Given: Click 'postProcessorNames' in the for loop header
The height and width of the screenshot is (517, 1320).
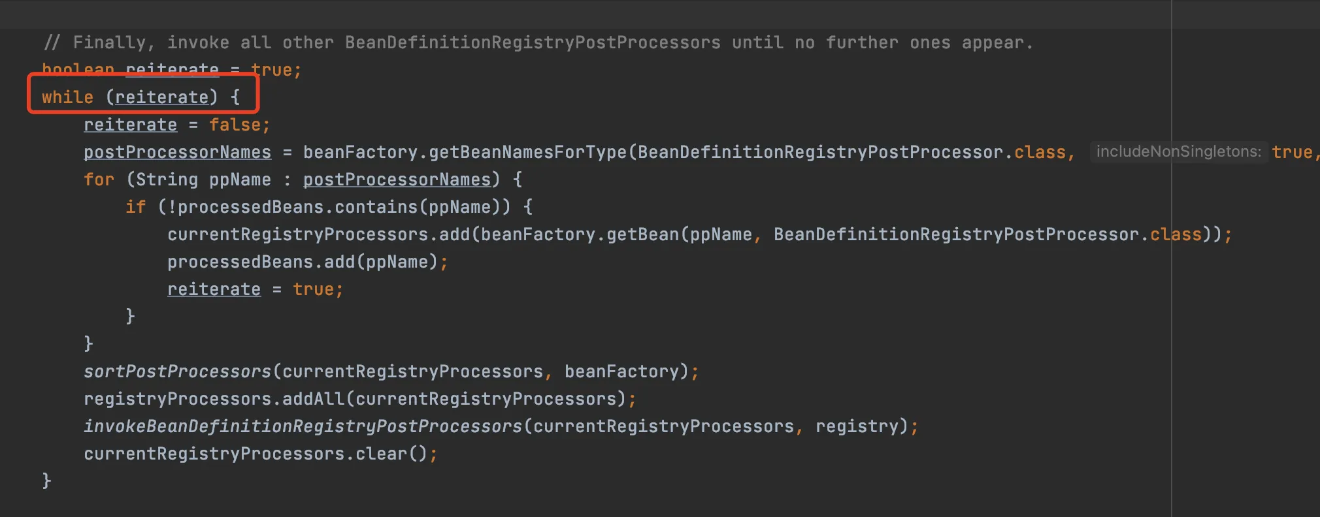Looking at the screenshot, I should (x=397, y=180).
